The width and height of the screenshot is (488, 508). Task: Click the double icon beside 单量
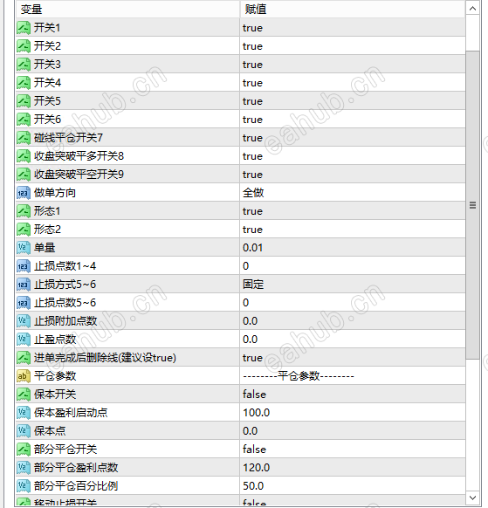pyautogui.click(x=24, y=248)
